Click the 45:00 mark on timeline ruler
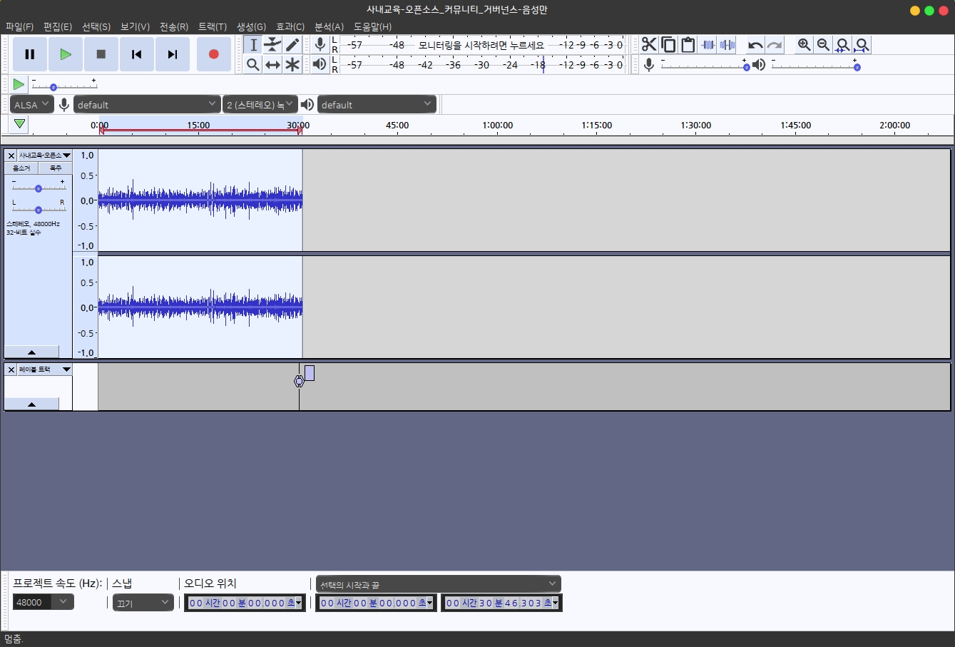 point(397,126)
